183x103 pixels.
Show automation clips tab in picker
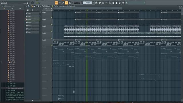click(x=37, y=10)
